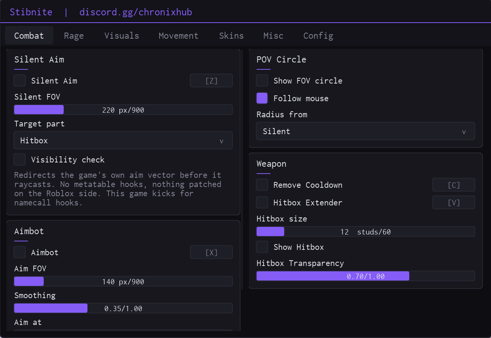Adjust the Silent FOV slider

point(123,110)
